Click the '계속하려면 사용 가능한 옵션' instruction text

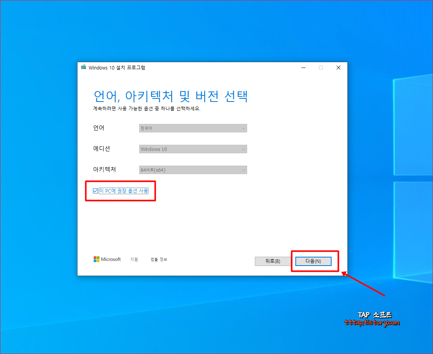click(147, 108)
